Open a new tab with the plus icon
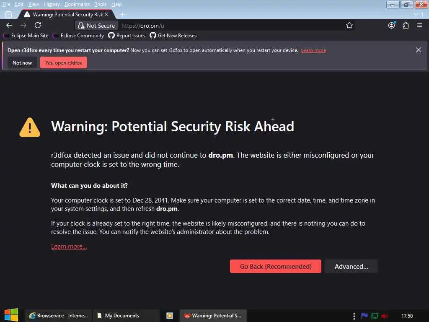The width and height of the screenshot is (429, 322). (123, 15)
